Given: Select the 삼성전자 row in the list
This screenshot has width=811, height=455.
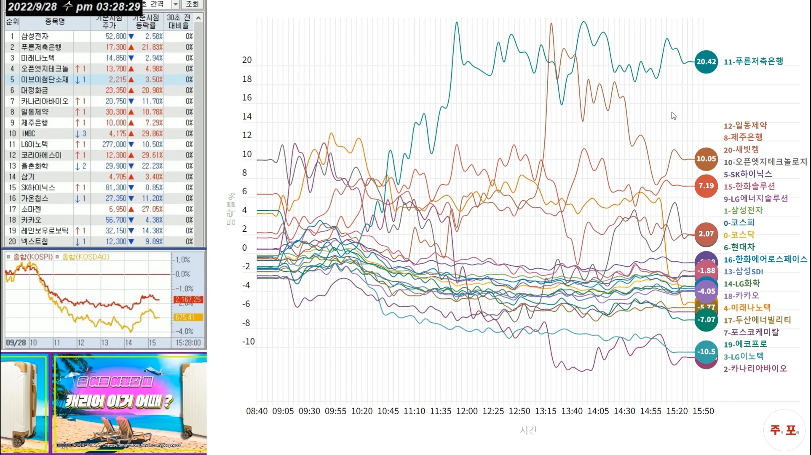Looking at the screenshot, I should 99,36.
